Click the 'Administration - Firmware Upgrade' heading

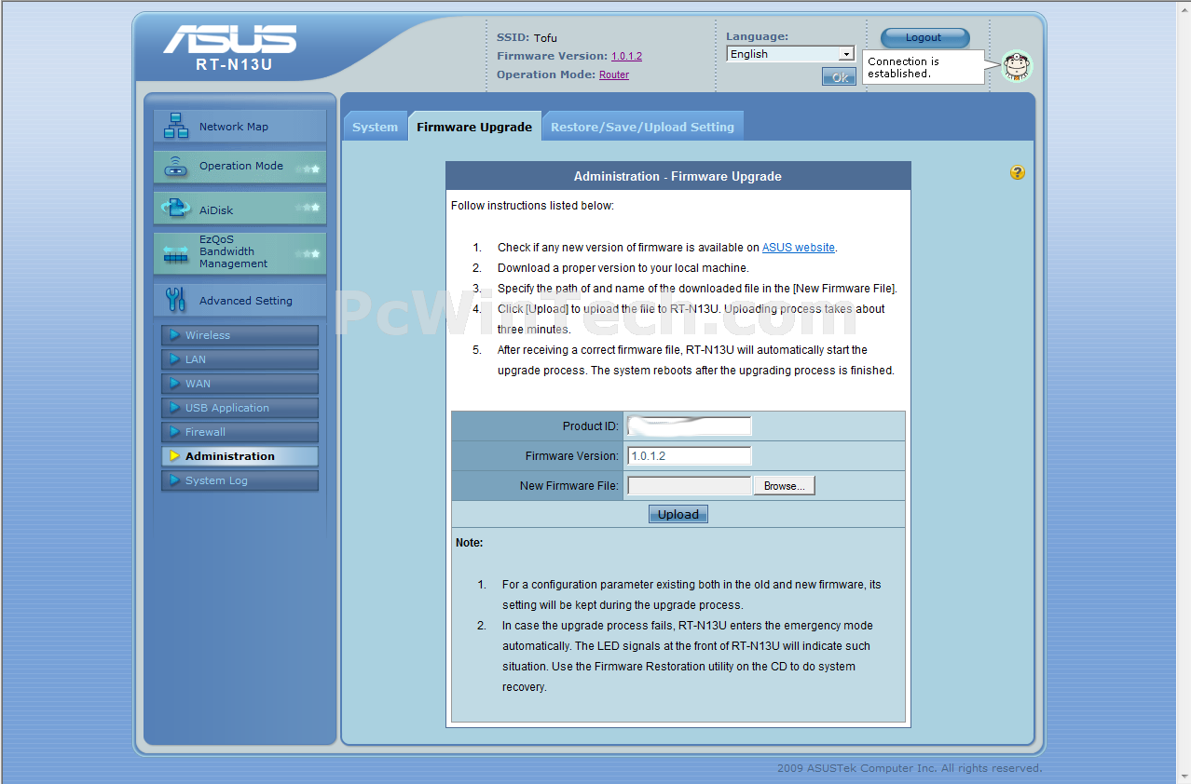[678, 176]
